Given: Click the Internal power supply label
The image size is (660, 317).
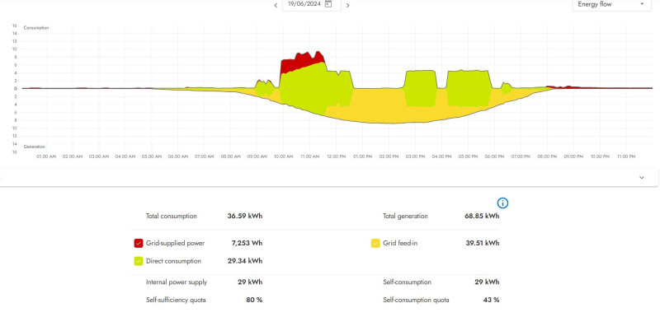Looking at the screenshot, I should [x=177, y=282].
